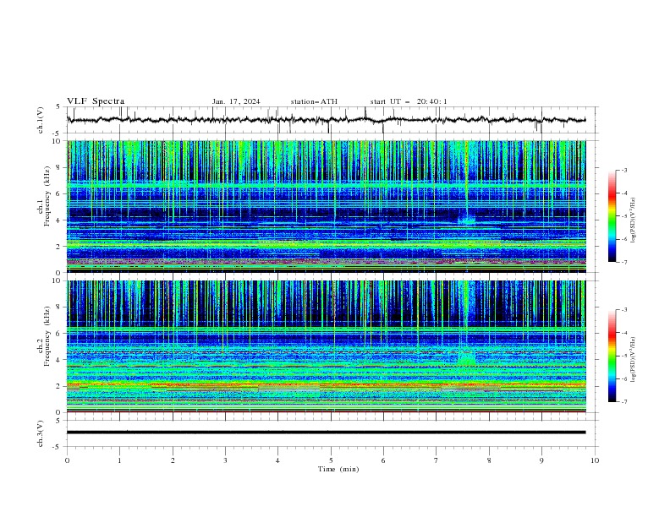Click the ch.2 spectrogram burst near 4 kHz
This screenshot has height=517, width=670.
coord(466,357)
